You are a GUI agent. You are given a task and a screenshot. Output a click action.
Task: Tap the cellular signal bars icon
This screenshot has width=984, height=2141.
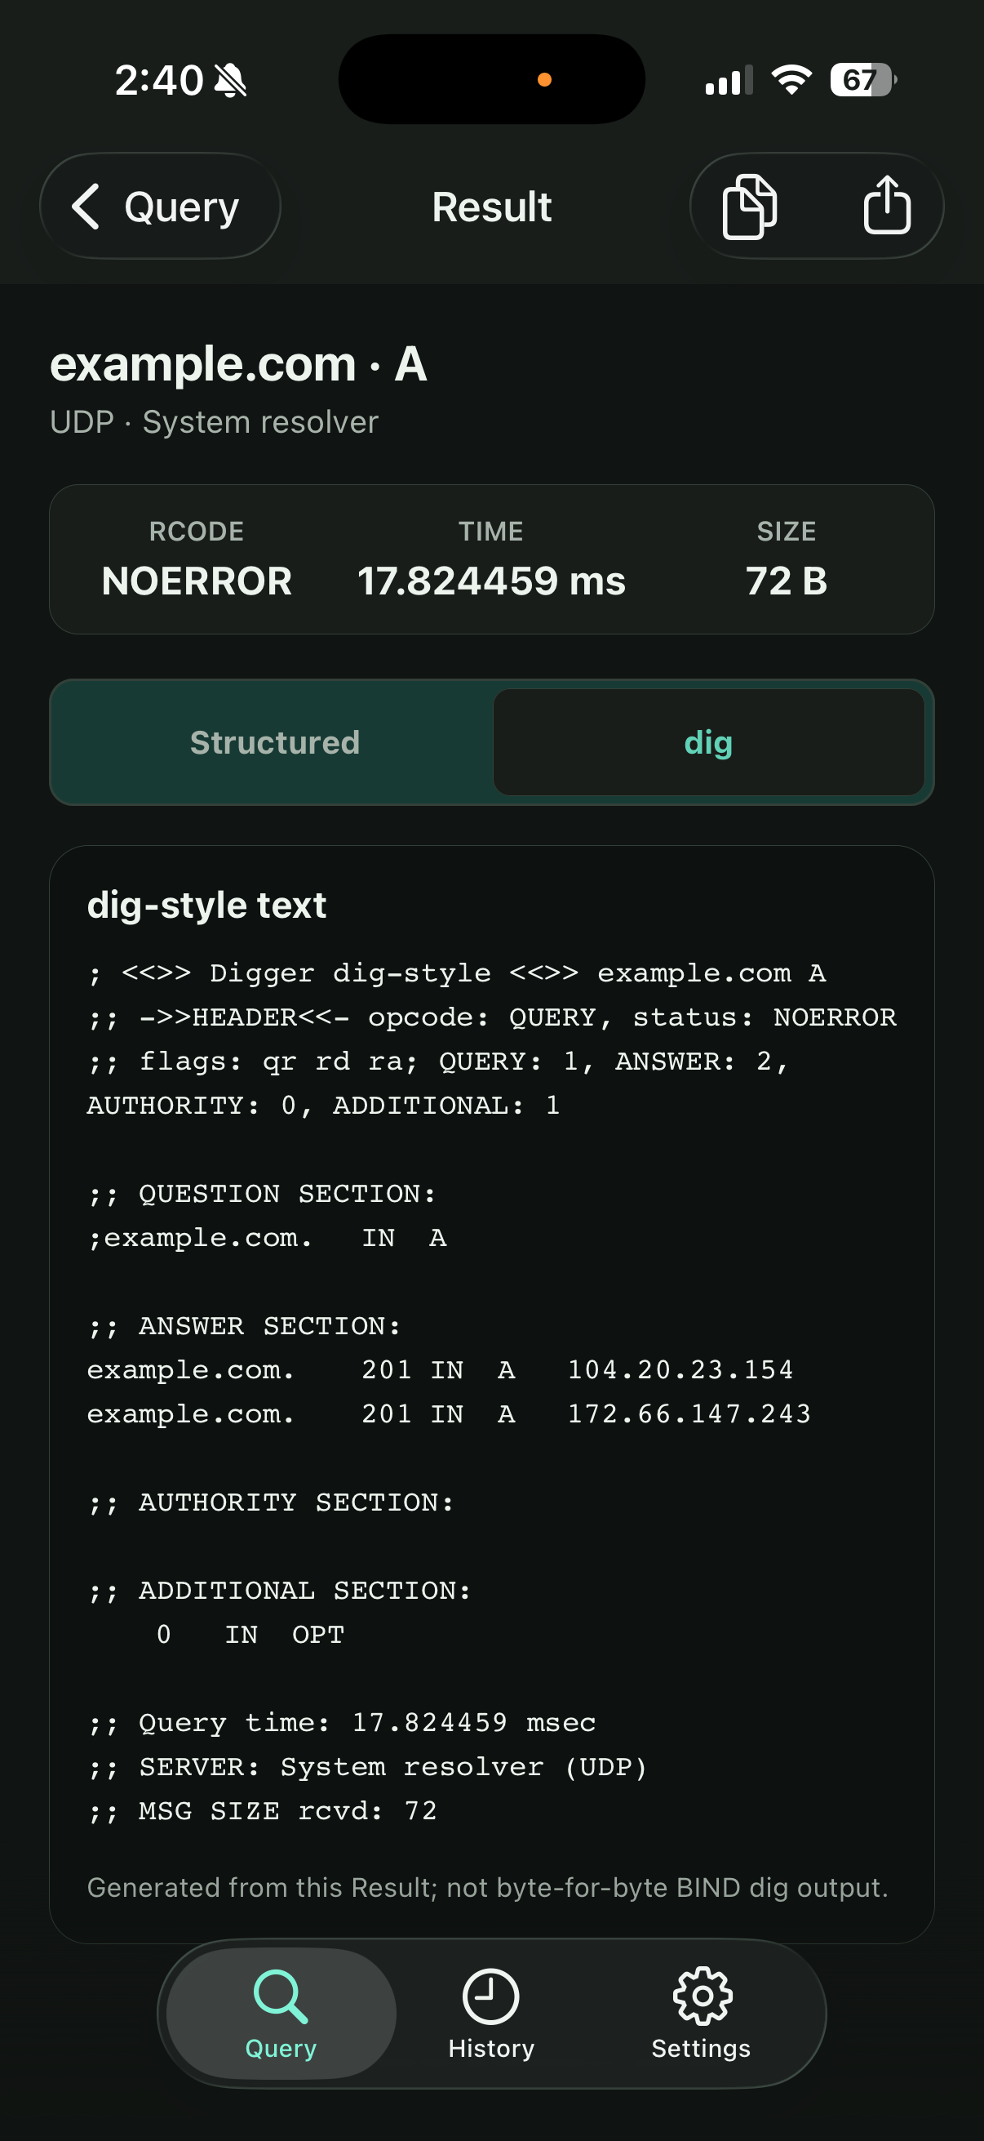(729, 80)
